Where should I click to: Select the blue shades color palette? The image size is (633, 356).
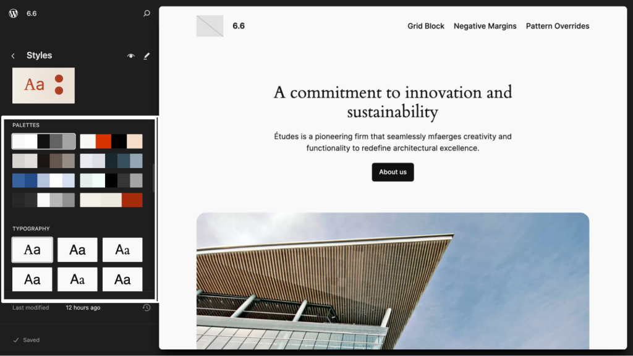[43, 180]
